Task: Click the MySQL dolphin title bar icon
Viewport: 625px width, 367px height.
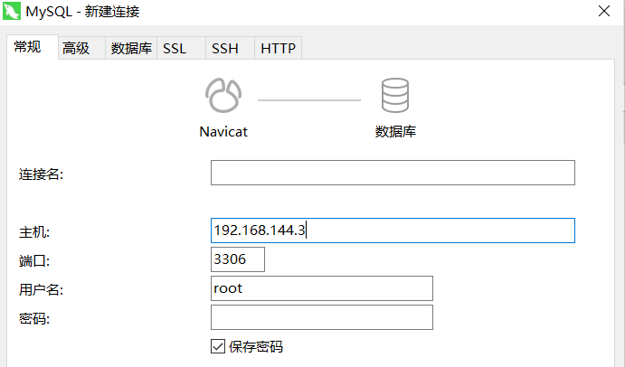Action: (12, 11)
